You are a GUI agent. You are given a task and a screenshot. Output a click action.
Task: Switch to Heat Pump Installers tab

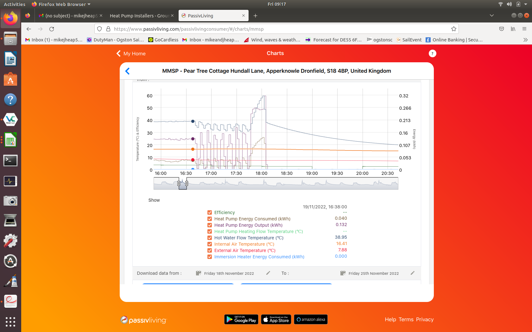139,16
